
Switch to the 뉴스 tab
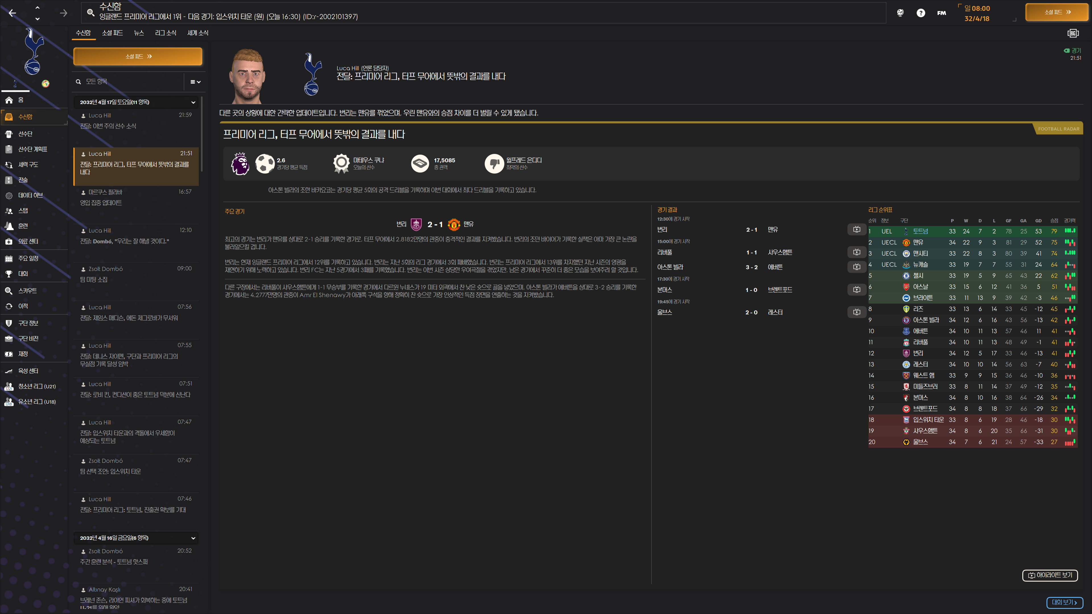click(x=138, y=33)
